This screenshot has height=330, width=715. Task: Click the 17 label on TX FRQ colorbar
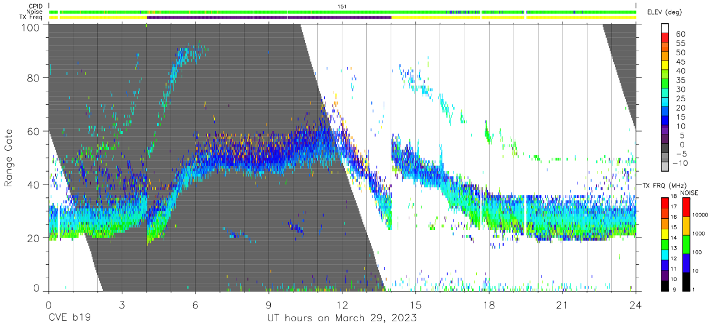pyautogui.click(x=675, y=207)
